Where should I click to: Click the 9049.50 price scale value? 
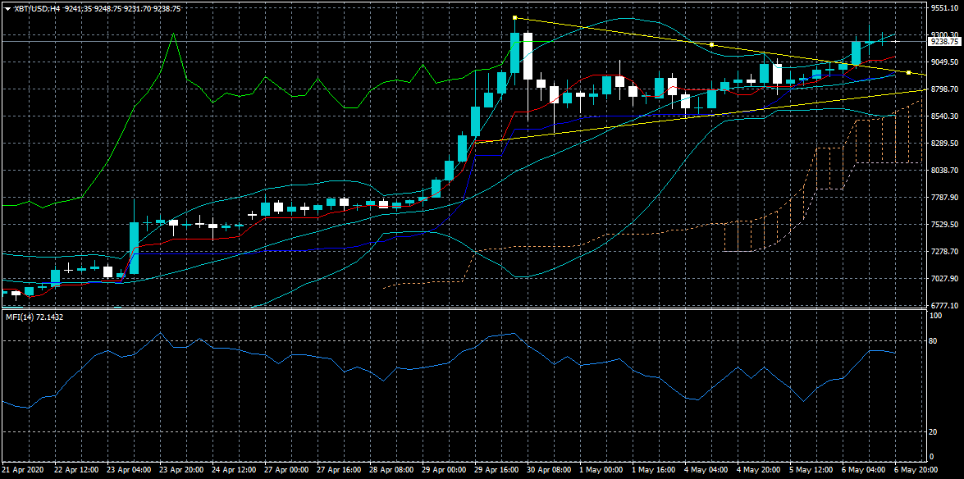(x=943, y=62)
